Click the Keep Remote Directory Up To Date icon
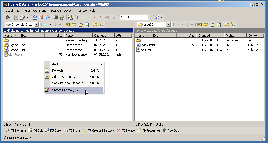 pos(41,17)
